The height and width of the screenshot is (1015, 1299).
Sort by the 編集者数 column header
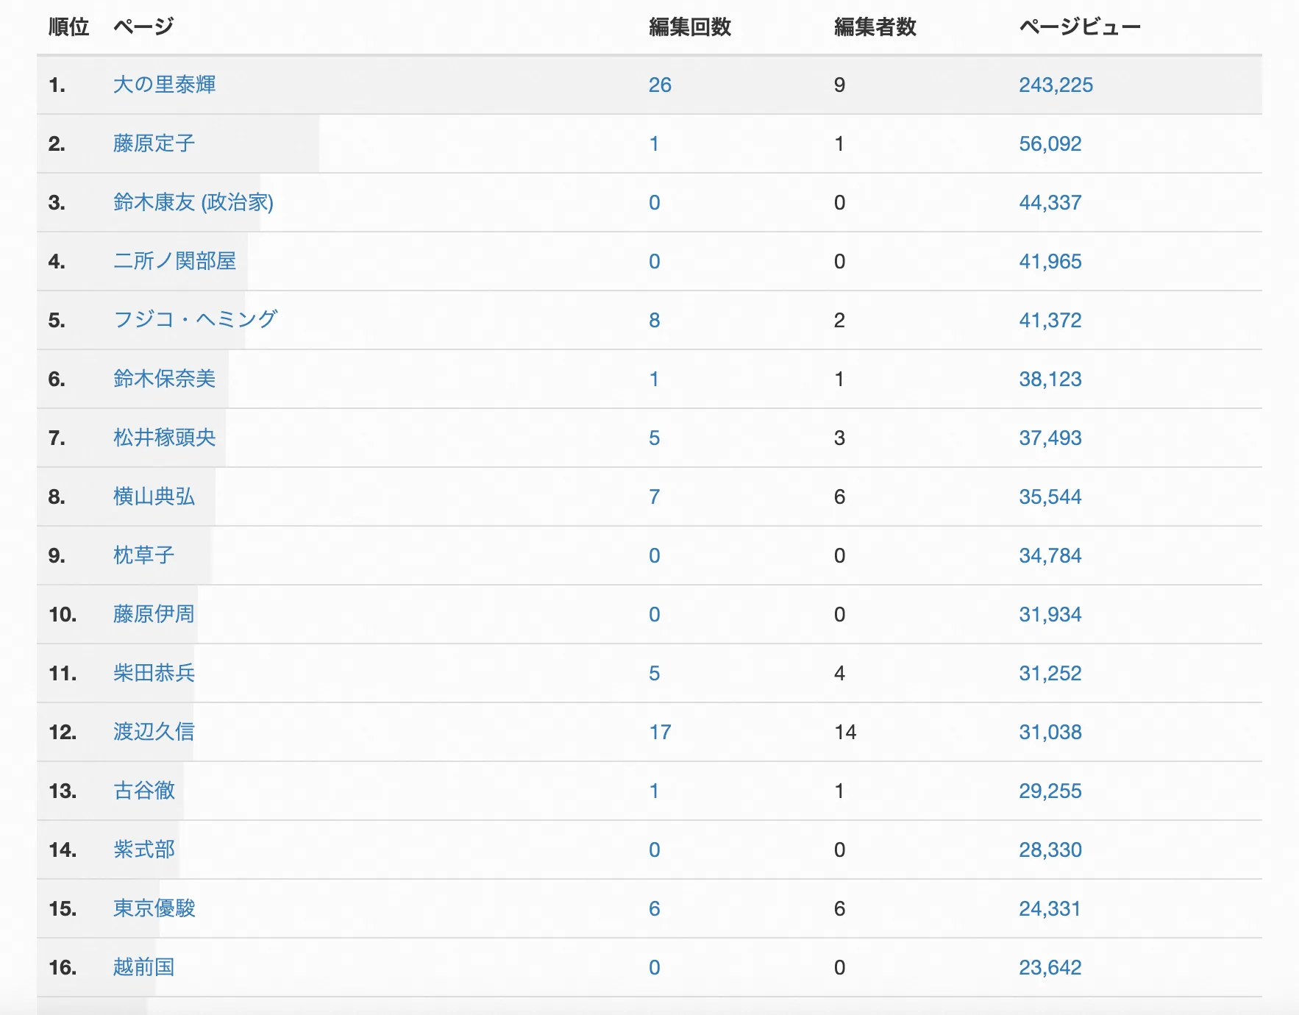pos(875,27)
